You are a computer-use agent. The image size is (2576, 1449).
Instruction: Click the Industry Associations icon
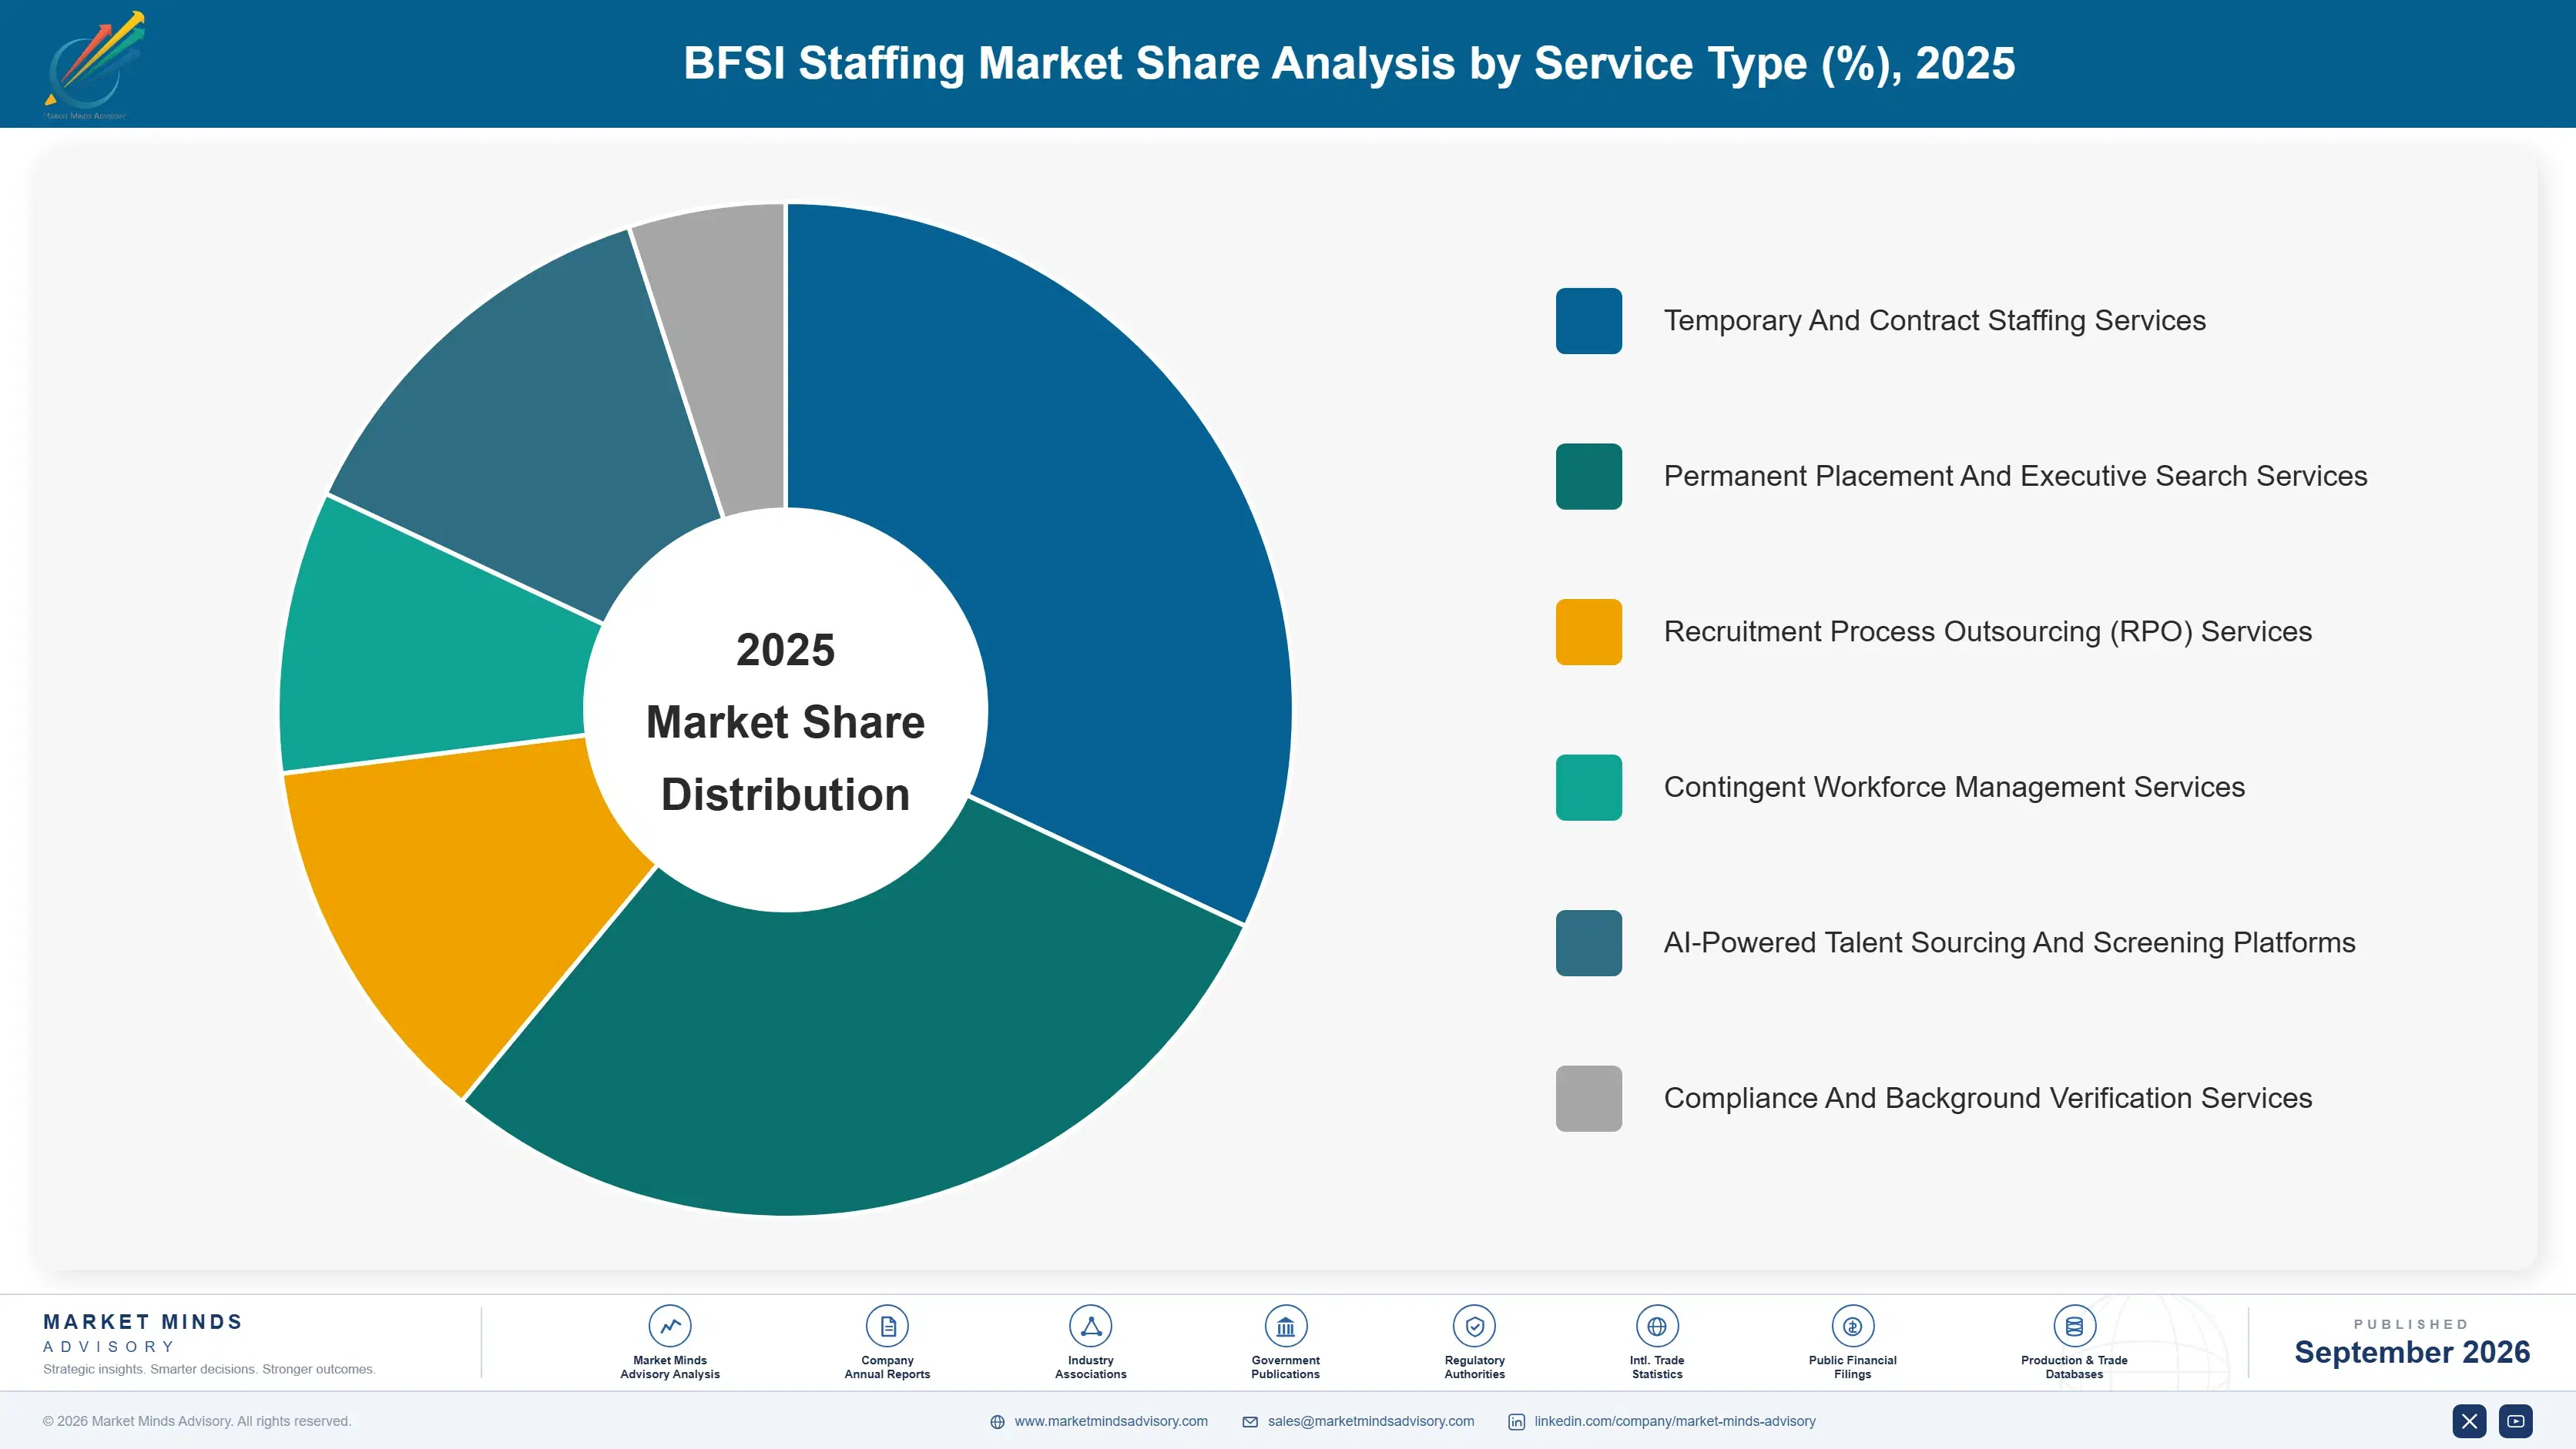point(1090,1326)
